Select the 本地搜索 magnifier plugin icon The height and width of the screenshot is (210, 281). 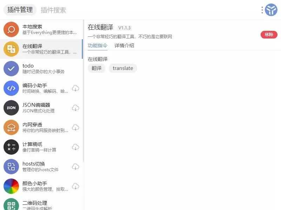[x=11, y=29]
